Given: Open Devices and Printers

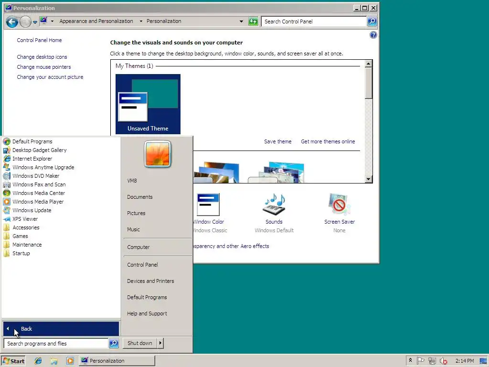Looking at the screenshot, I should (150, 281).
